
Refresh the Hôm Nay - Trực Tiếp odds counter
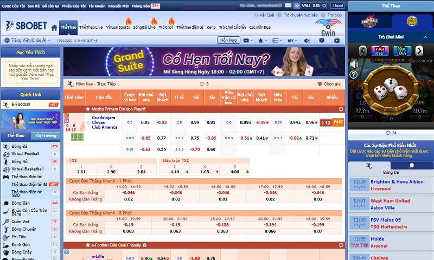pos(202,84)
